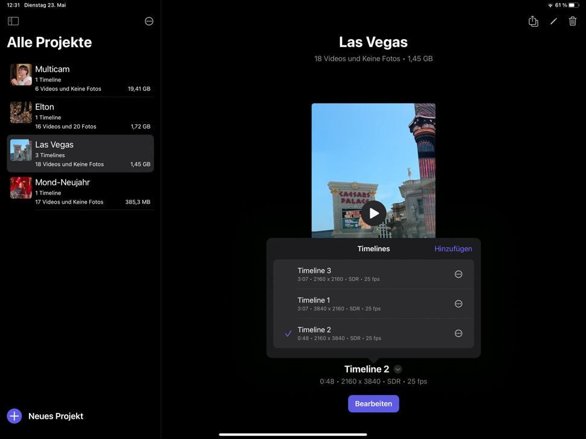Click the '1,72 GB' size of Elton
The image size is (586, 439).
141,127
